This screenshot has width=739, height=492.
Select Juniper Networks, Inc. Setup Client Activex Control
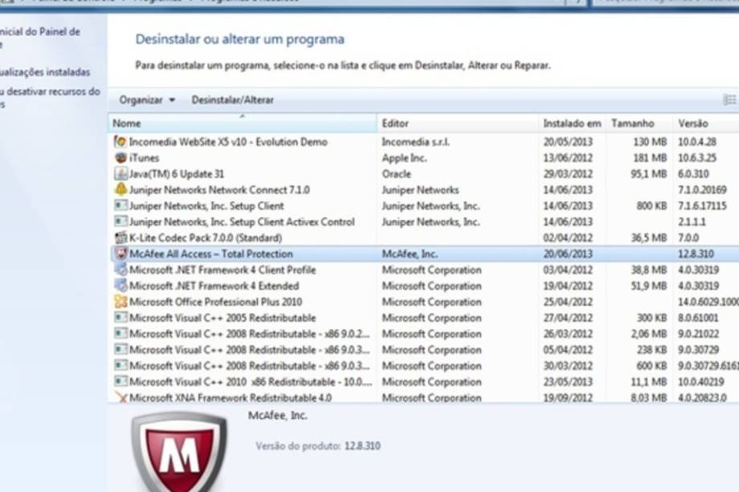click(424, 222)
